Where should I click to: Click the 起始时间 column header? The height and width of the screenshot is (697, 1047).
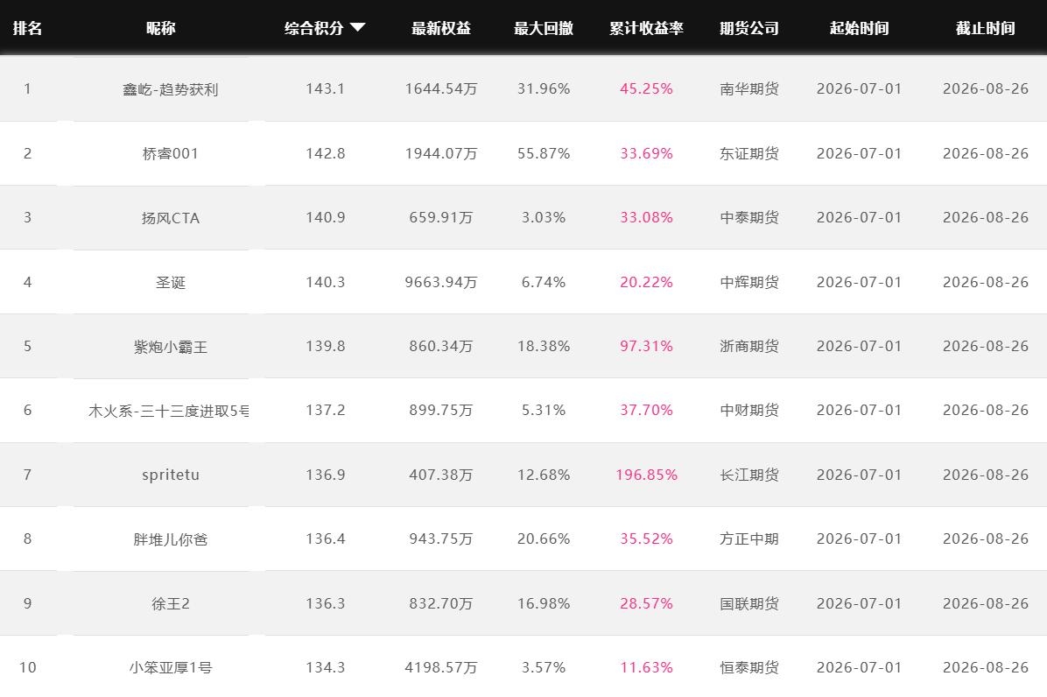tap(860, 28)
